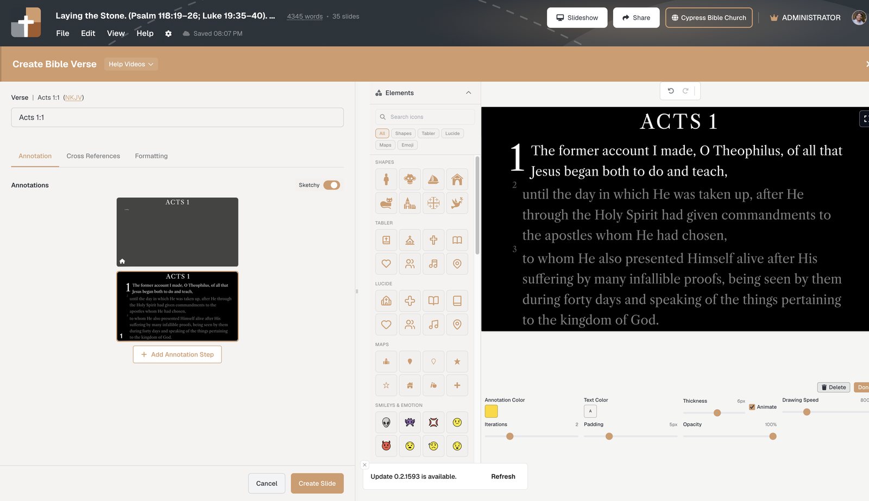Adjust the Thickness slider handle

[717, 413]
